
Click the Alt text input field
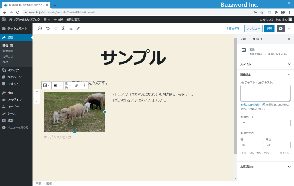pyautogui.click(x=265, y=93)
